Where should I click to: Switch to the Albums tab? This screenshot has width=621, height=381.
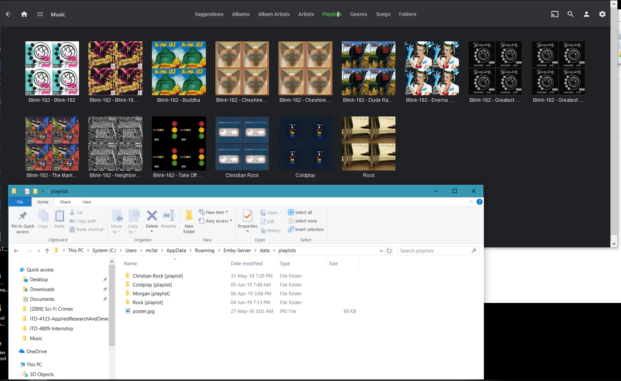(241, 14)
